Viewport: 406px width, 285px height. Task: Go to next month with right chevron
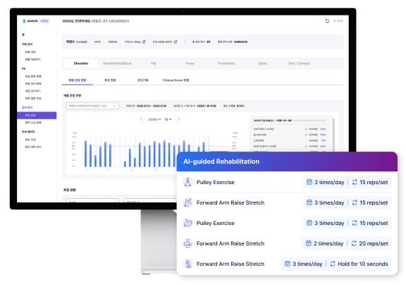178,119
